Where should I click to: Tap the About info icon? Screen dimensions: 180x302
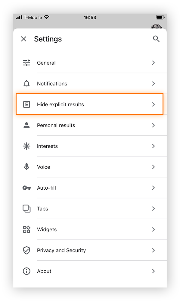pyautogui.click(x=26, y=271)
